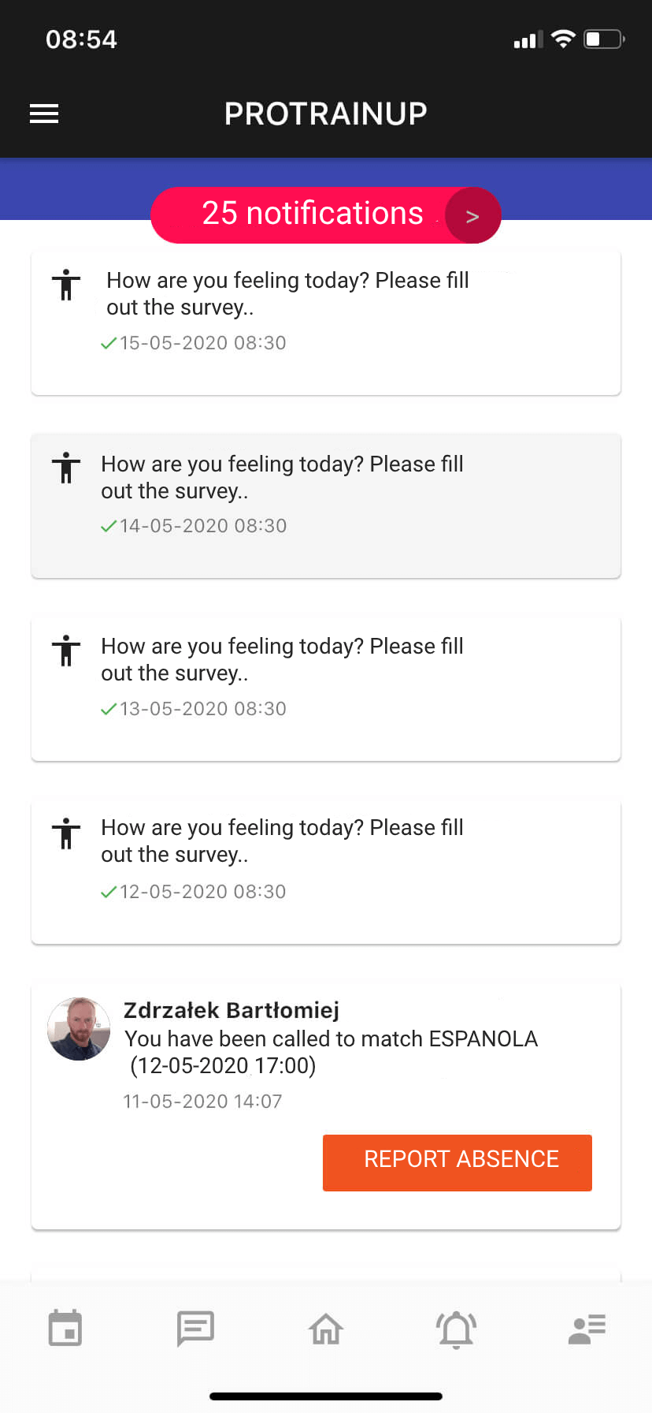652x1413 pixels.
Task: Go to the home icon
Action: (x=326, y=1329)
